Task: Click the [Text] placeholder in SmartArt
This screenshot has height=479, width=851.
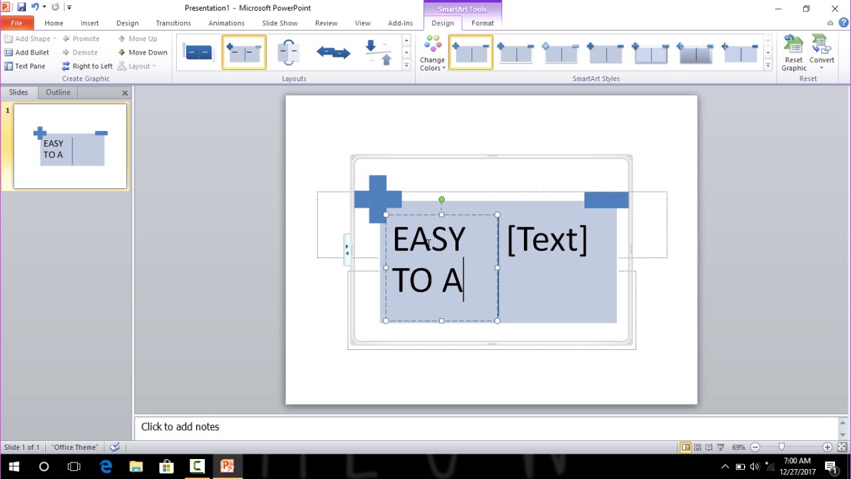Action: 547,239
